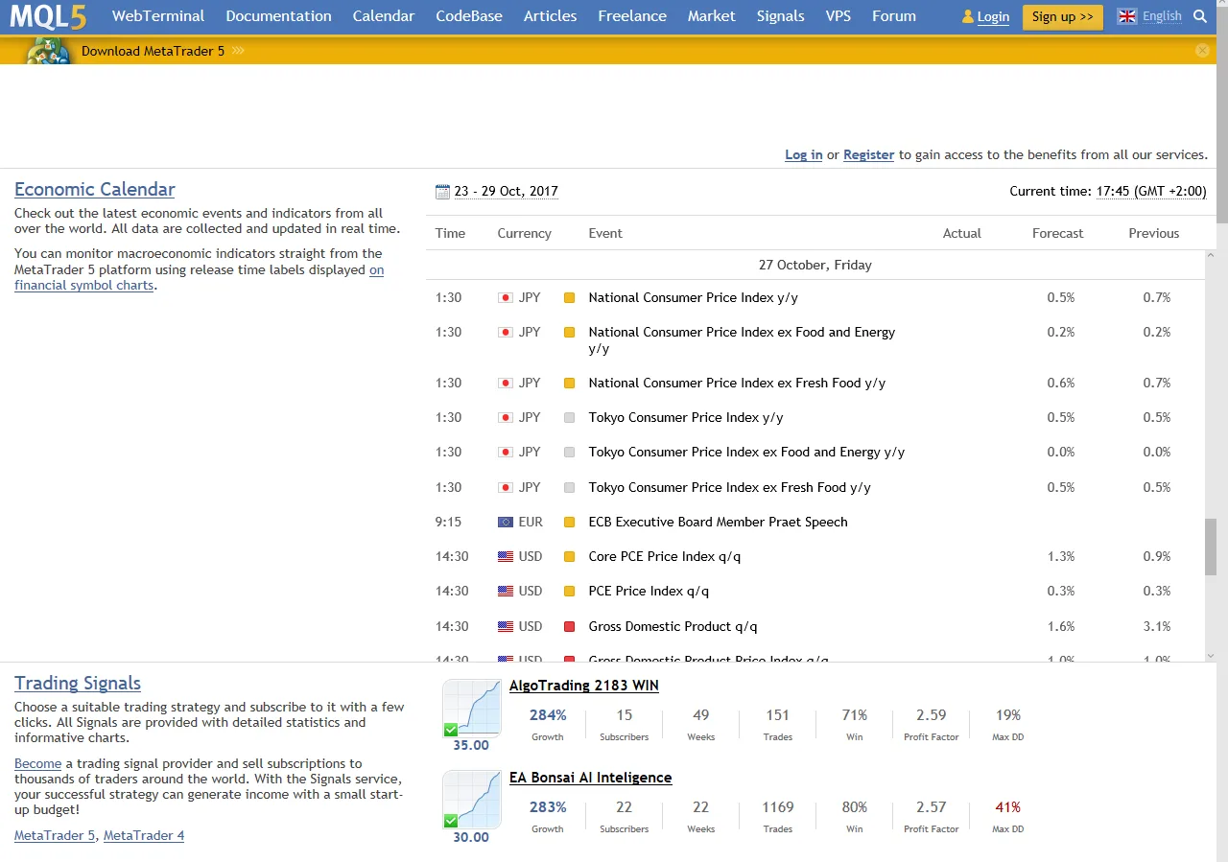Click the gray marker for Tokyo CPI ex Food and Energy
This screenshot has width=1228, height=862.
pyautogui.click(x=569, y=453)
